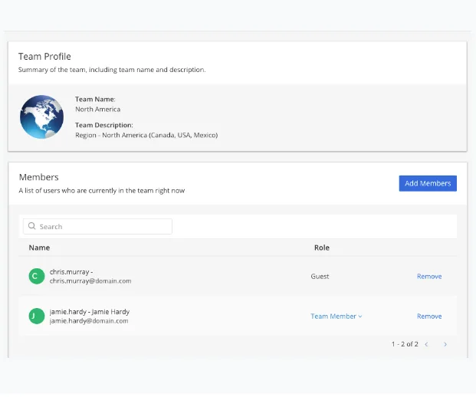Click the 1 - 2 of 2 pagination text
This screenshot has height=397, width=476.
tap(405, 344)
